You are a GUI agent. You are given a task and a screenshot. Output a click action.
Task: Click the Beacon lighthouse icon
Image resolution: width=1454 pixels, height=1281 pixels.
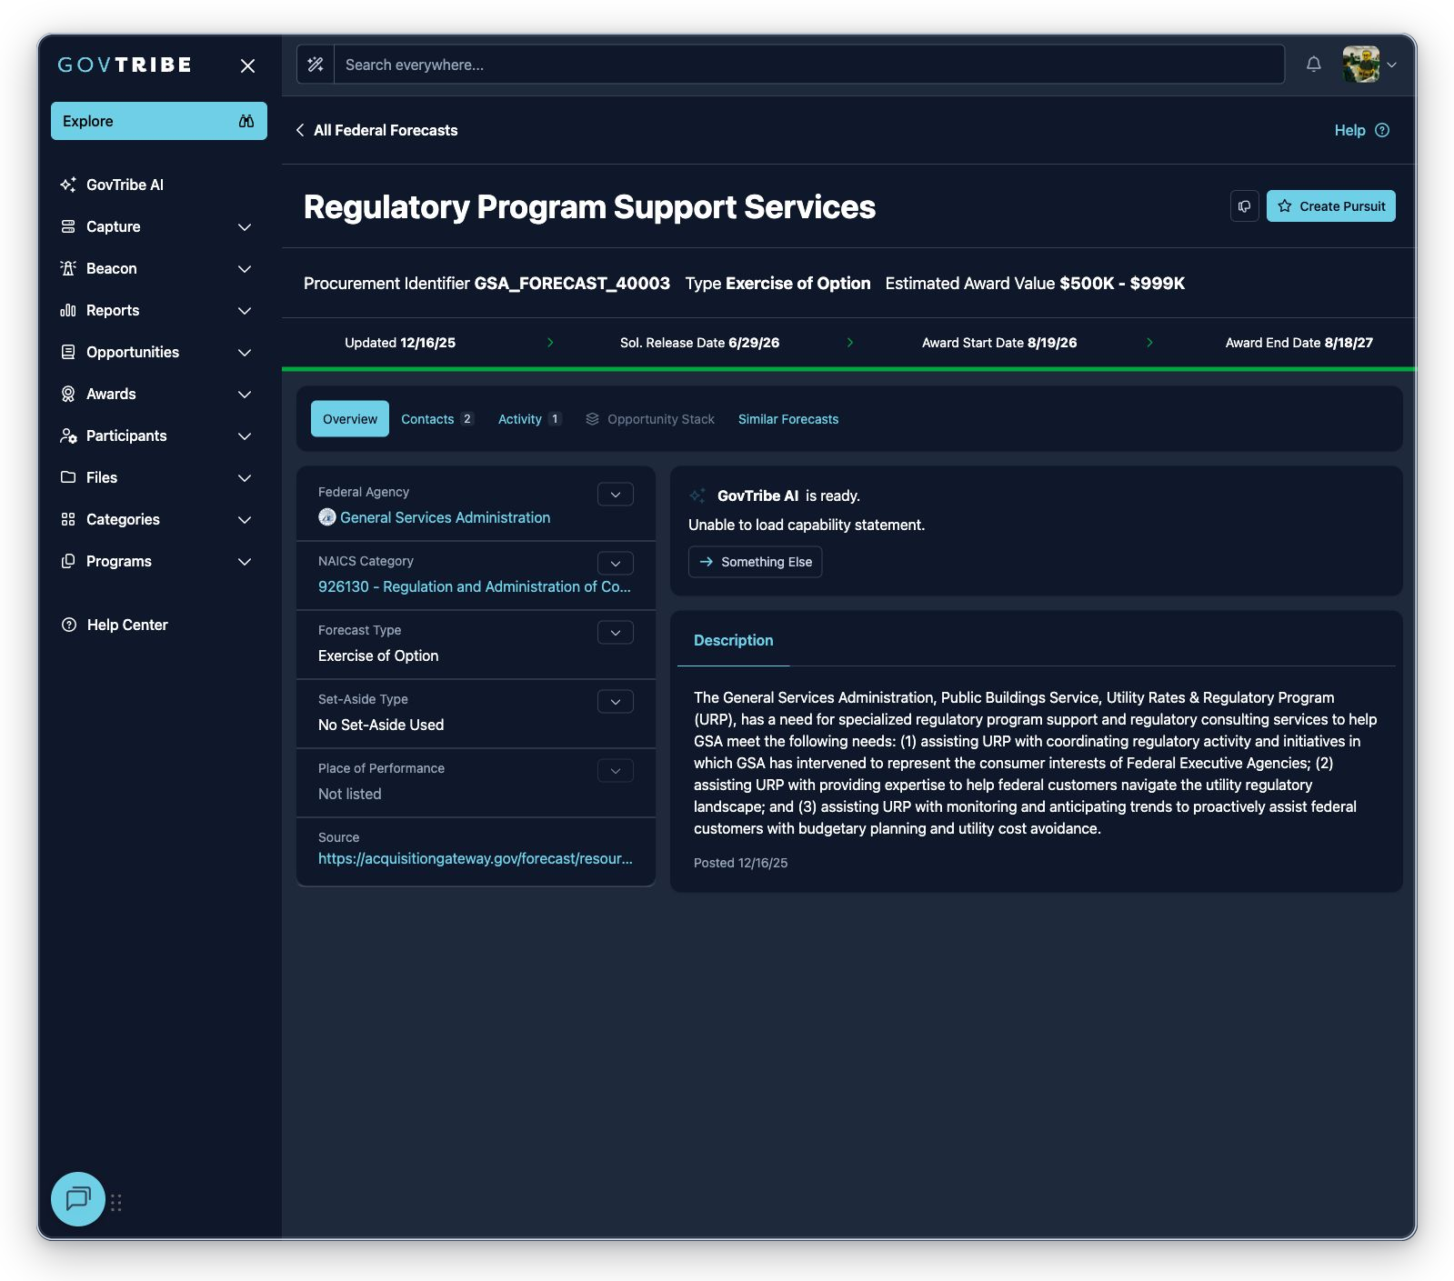coord(68,268)
